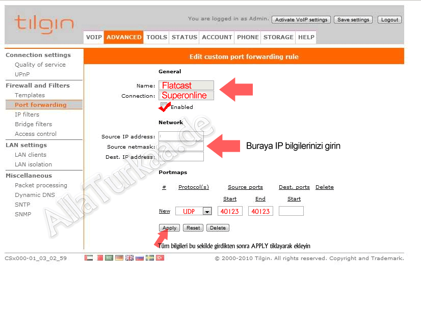Viewport: 421px width, 314px height.
Task: Open the VOIP tab
Action: [94, 37]
